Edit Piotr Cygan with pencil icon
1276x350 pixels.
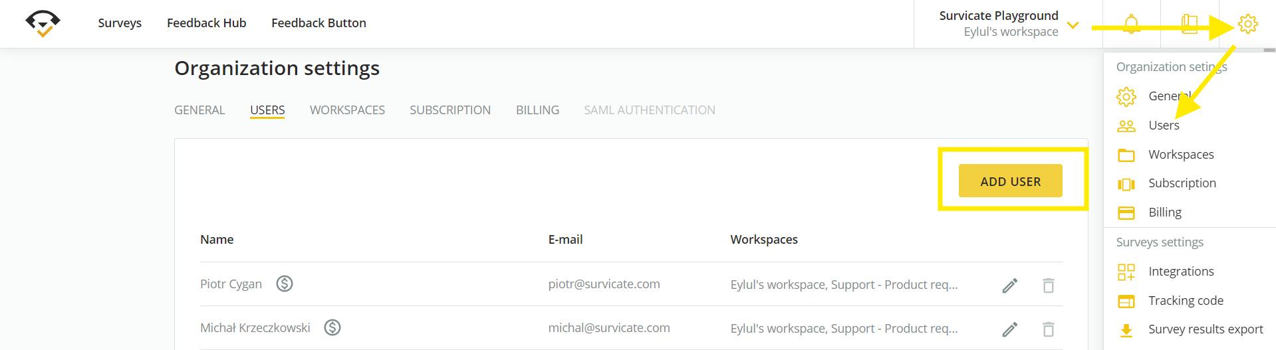pos(1010,286)
